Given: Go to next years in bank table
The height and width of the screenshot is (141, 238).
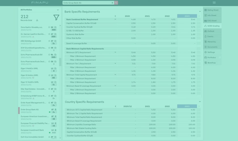Looking at the screenshot, I should [199, 16].
